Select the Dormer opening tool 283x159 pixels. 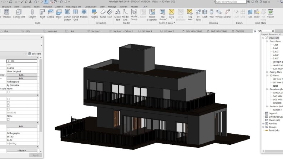click(227, 14)
